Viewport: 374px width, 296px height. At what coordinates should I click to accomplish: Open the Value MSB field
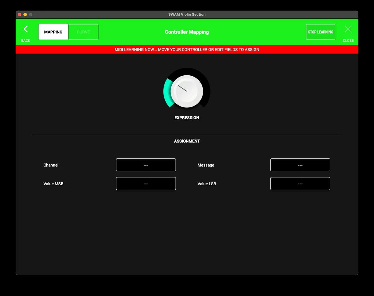point(146,184)
